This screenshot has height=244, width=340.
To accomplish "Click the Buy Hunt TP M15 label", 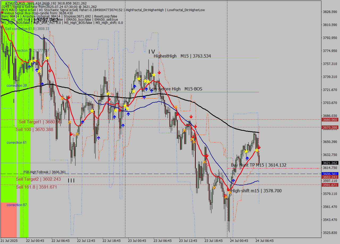I will pos(258,165).
